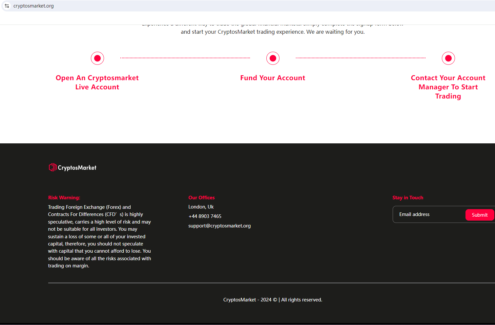Click the Risk Warning heading

(64, 198)
